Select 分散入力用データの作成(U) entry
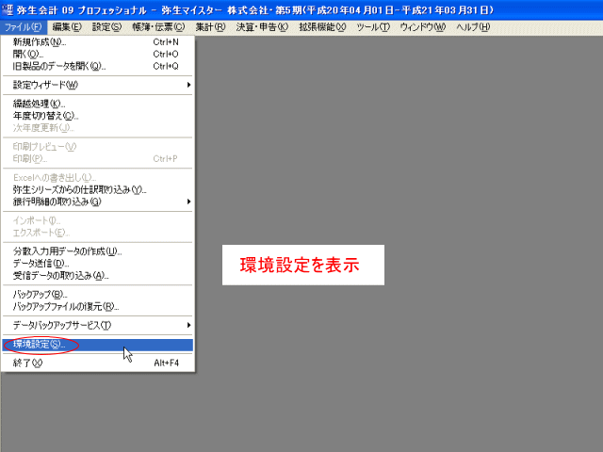 pyautogui.click(x=98, y=251)
